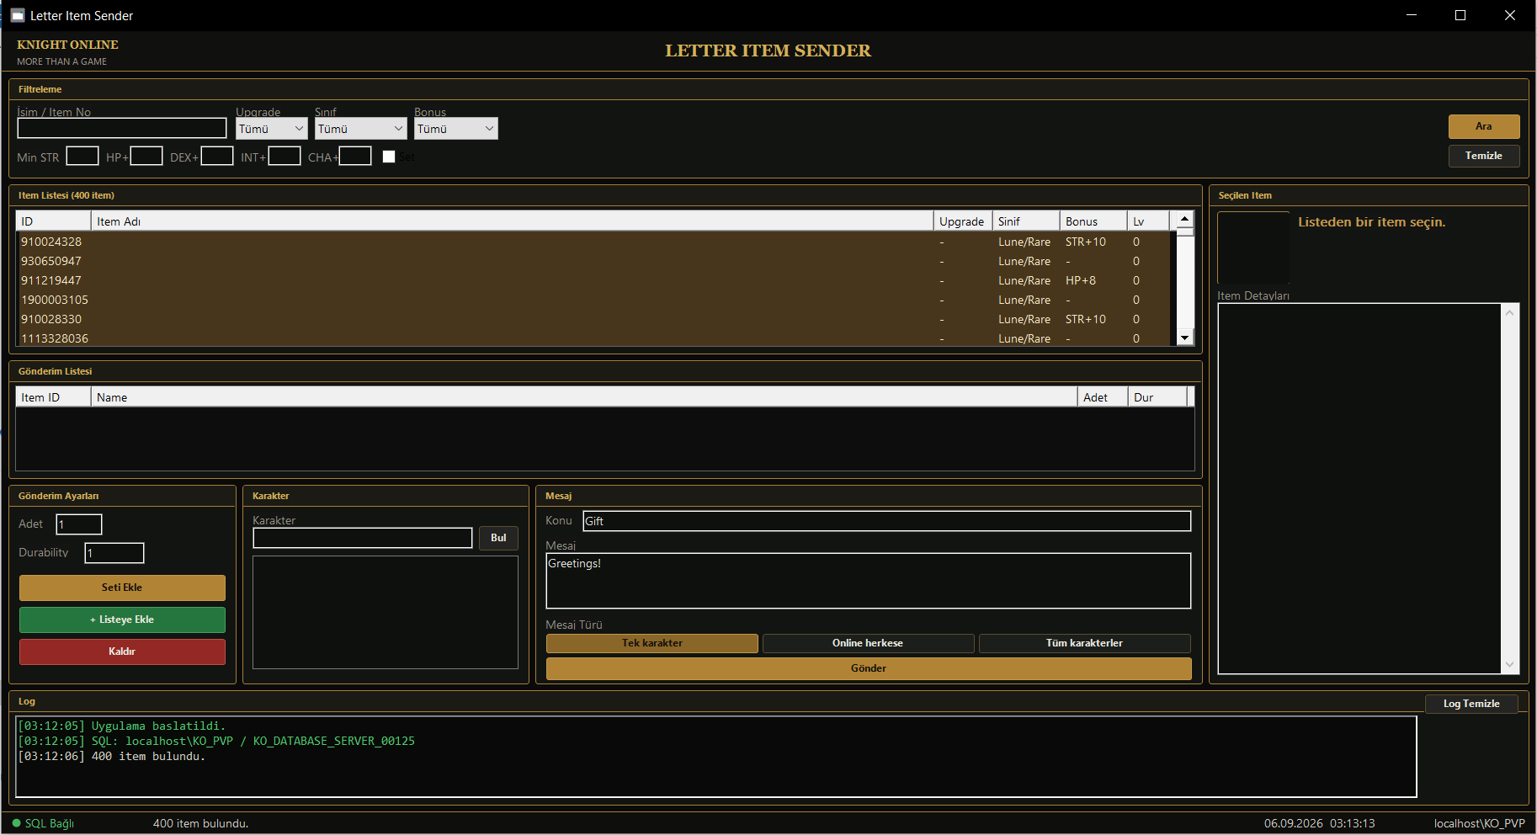Image resolution: width=1537 pixels, height=835 pixels.
Task: Click into the Karakter name field
Action: click(363, 538)
